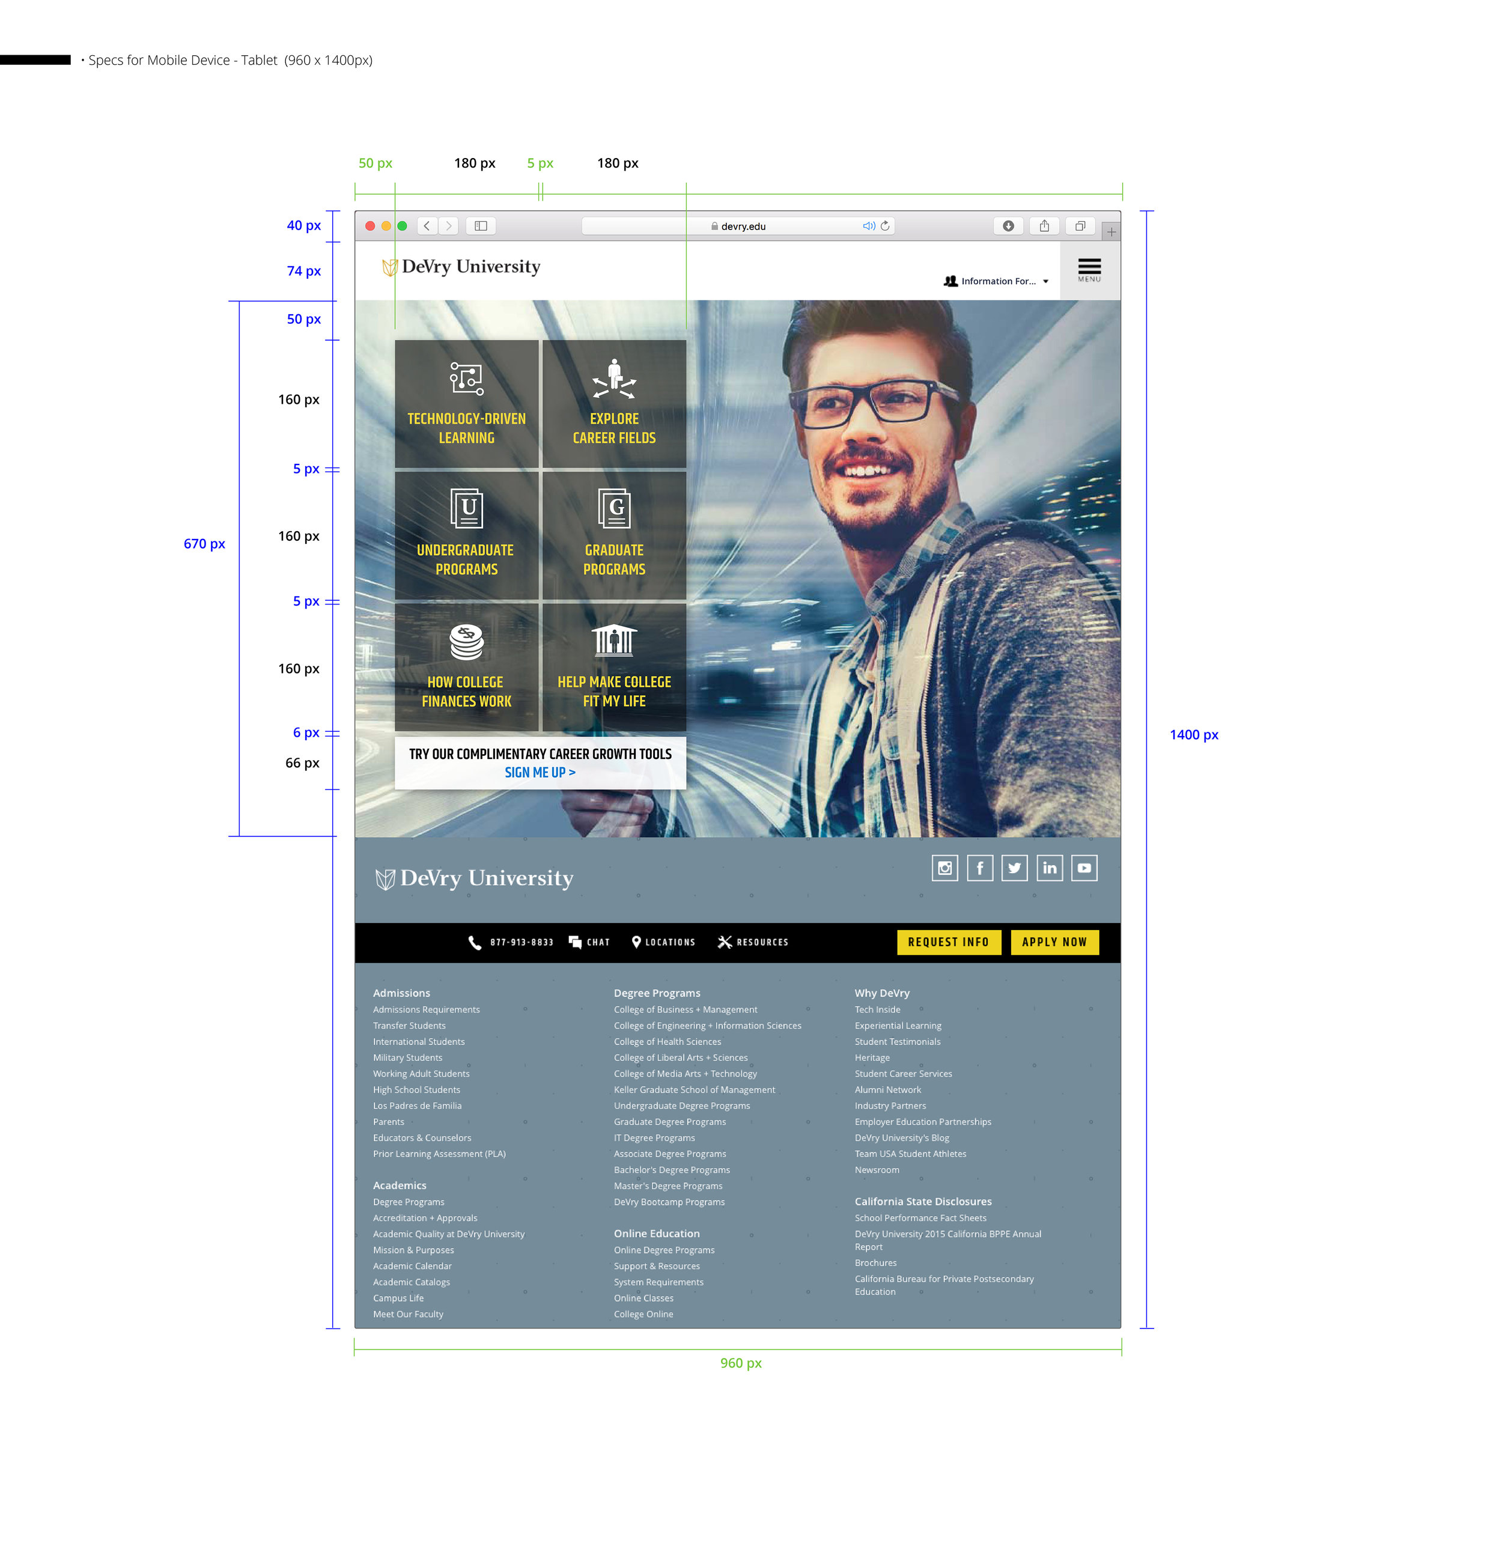Open Admissions Requirements link
Image resolution: width=1502 pixels, height=1546 pixels.
click(426, 1009)
